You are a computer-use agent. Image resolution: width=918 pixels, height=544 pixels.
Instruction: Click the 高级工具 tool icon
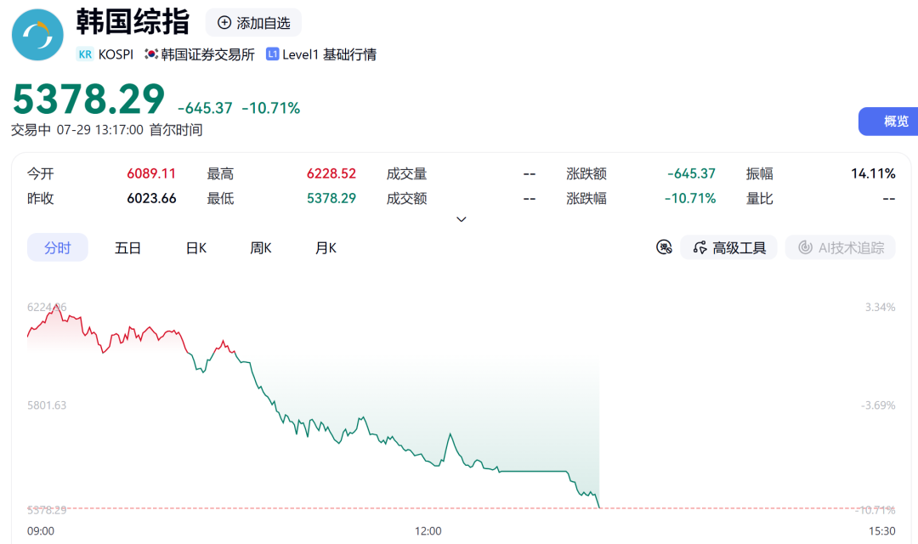tap(700, 247)
